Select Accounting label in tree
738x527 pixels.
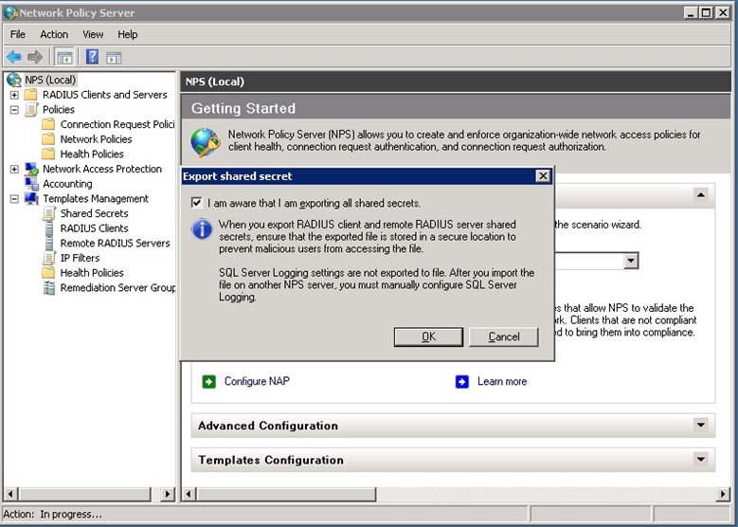click(x=68, y=184)
